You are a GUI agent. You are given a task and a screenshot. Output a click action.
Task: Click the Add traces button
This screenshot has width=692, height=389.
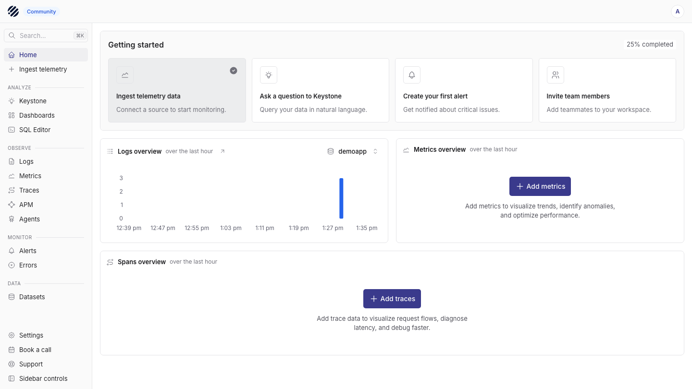pyautogui.click(x=392, y=299)
